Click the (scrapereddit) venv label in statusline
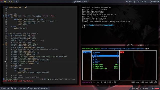 click(x=12, y=79)
